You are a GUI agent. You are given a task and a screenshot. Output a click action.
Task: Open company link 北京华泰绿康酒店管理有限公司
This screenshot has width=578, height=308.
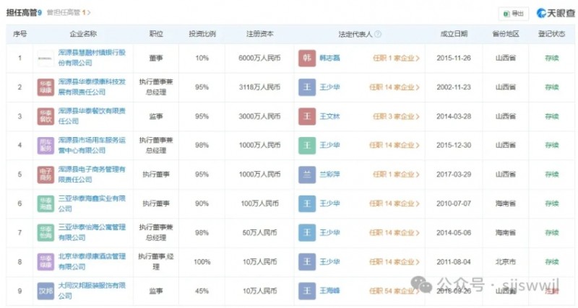(92, 261)
